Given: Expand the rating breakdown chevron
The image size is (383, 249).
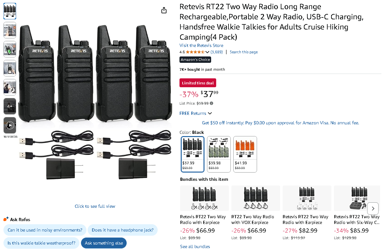Looking at the screenshot, I should [x=207, y=52].
